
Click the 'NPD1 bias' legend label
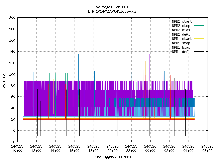[181, 47]
